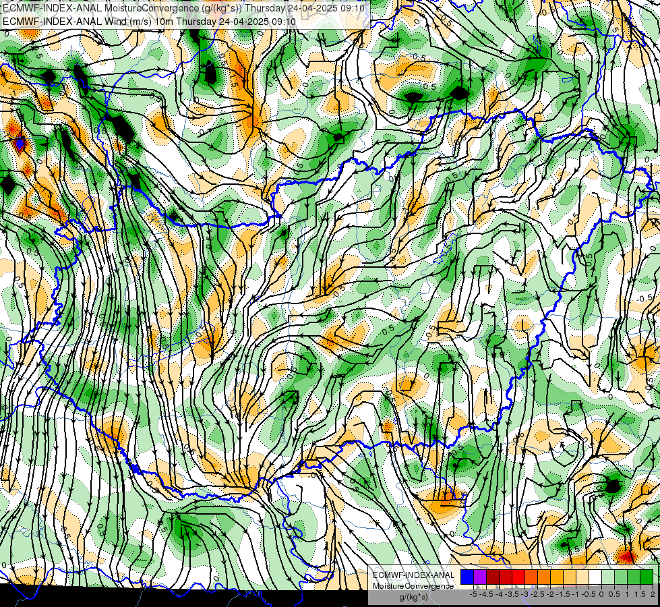Click the Wind (m/s) 10m title line
This screenshot has height=607, width=660.
149,22
